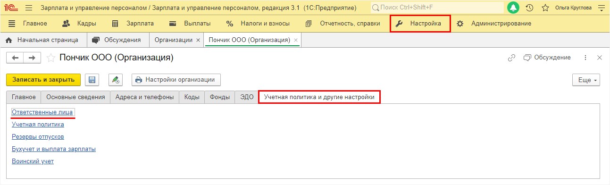This screenshot has height=185, width=610.
Task: Open Настройки организации button
Action: 176,80
